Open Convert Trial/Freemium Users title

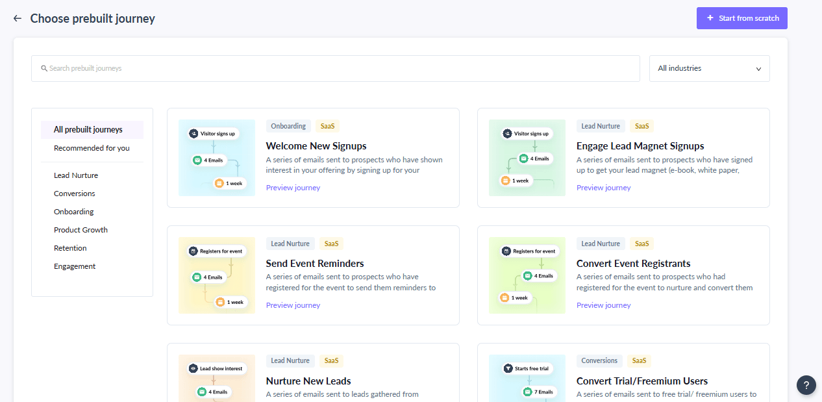642,381
